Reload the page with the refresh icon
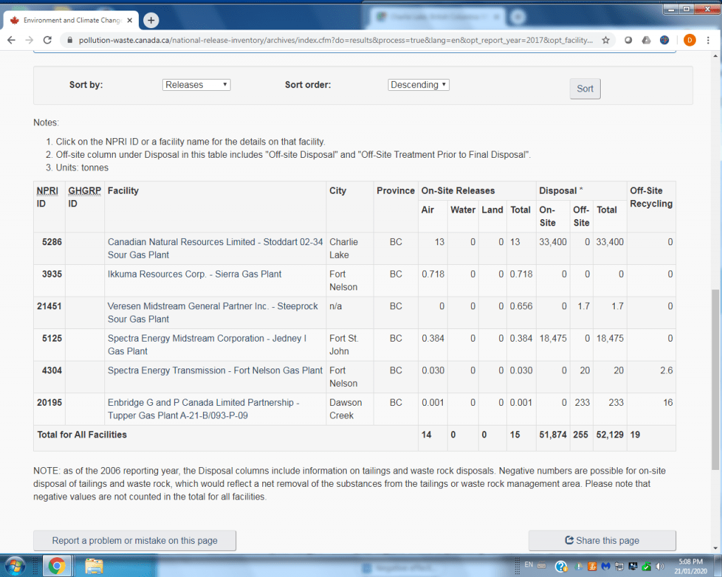The height and width of the screenshot is (577, 722). (x=48, y=40)
